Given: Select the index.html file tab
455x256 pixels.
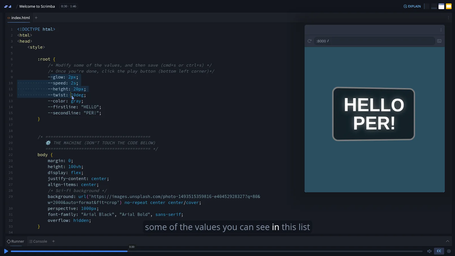Looking at the screenshot, I should [19, 18].
